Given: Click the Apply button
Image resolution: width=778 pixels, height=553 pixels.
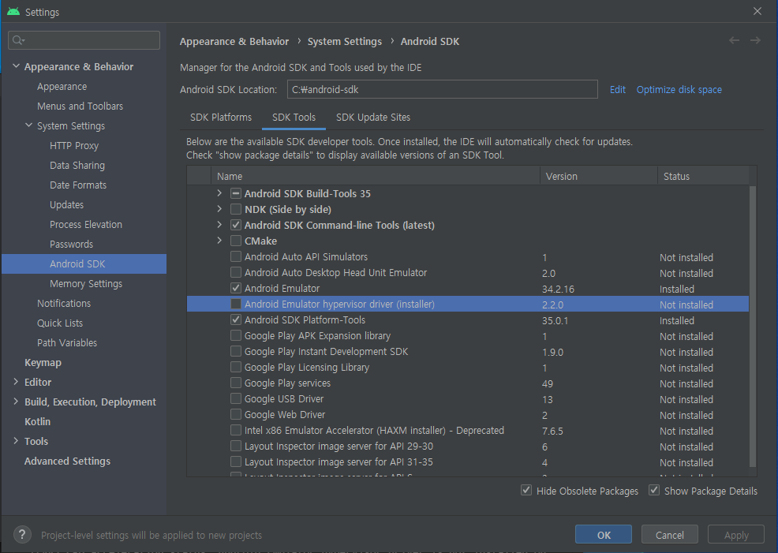Looking at the screenshot, I should coord(736,535).
